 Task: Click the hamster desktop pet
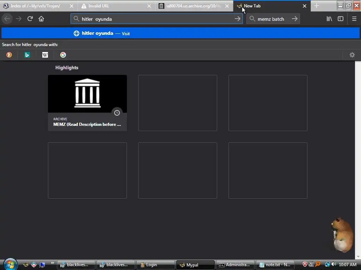(342, 234)
